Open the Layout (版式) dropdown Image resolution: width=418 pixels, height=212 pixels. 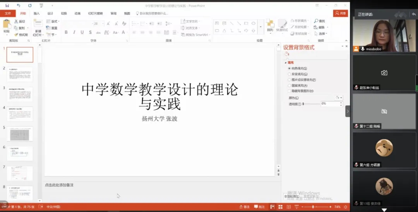(53, 21)
